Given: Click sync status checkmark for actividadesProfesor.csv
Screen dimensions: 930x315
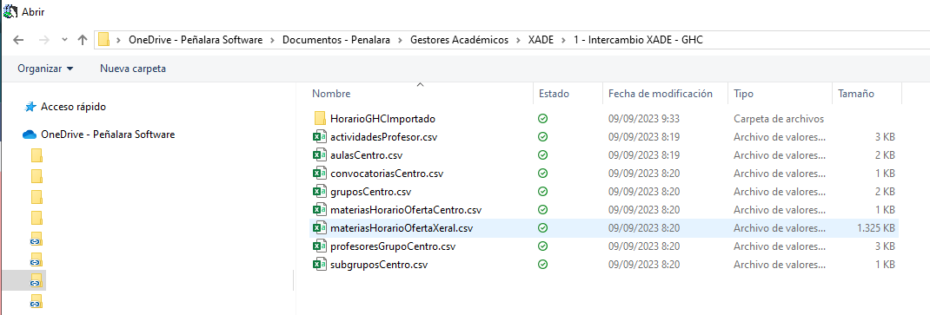Looking at the screenshot, I should click(542, 137).
